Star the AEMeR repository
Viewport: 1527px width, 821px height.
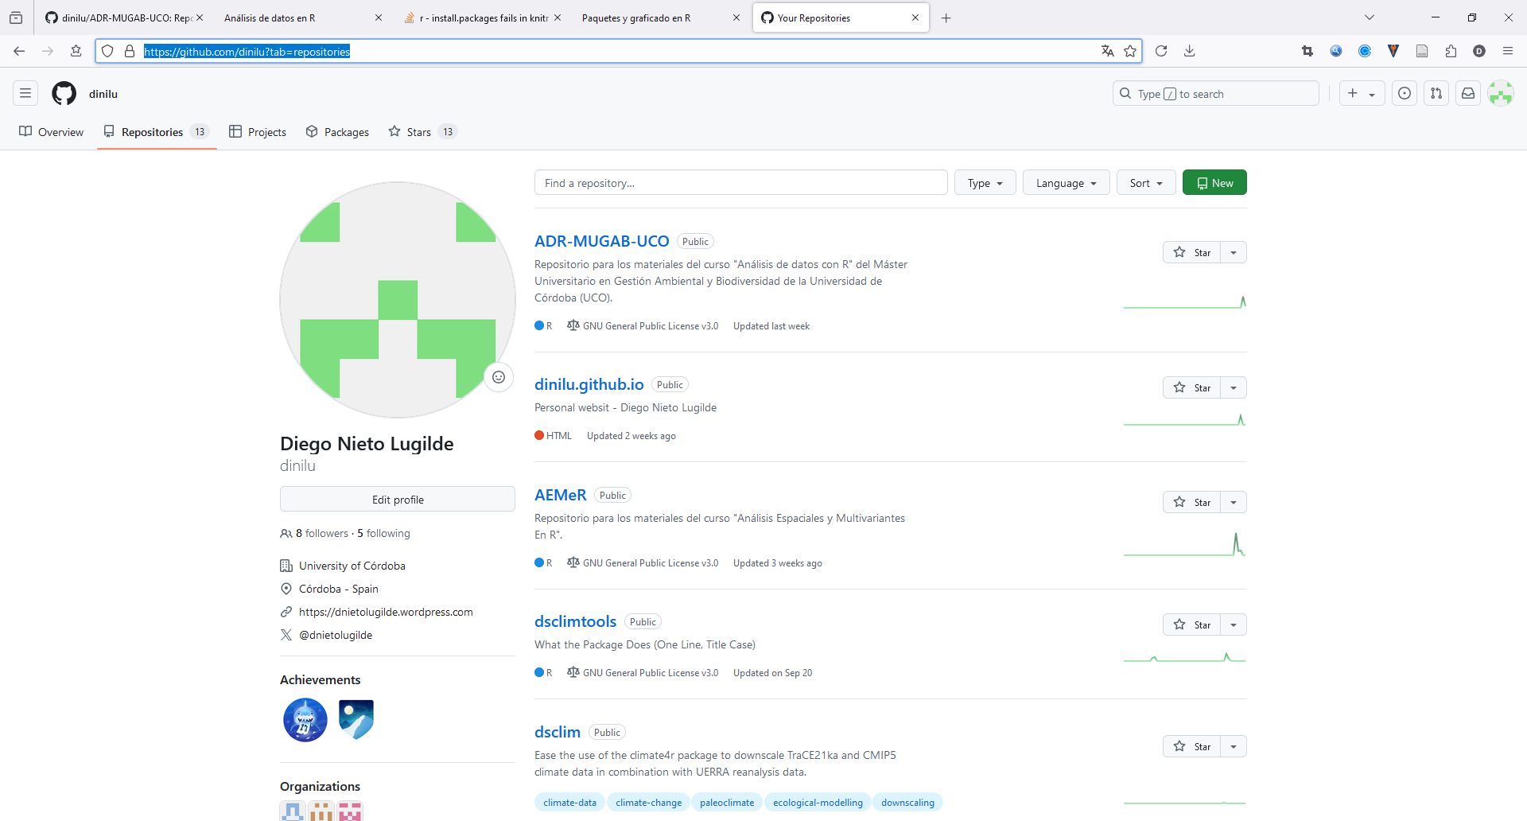tap(1191, 502)
